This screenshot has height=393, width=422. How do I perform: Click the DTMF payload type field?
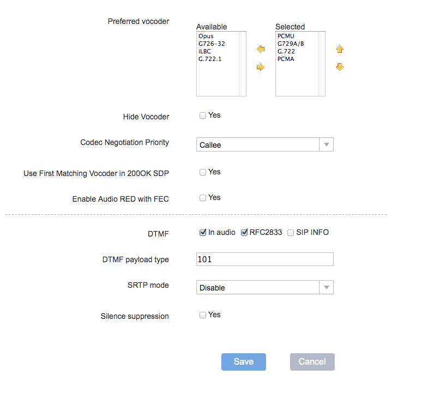click(265, 259)
